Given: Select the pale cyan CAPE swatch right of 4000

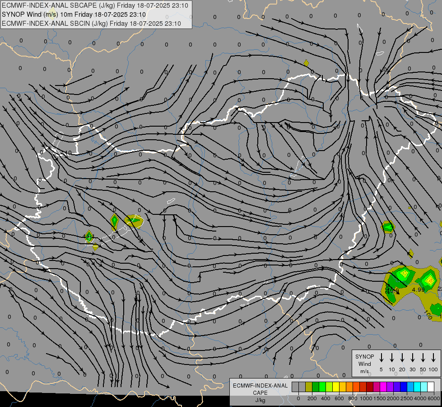Looking at the screenshot, I should 423,387.
